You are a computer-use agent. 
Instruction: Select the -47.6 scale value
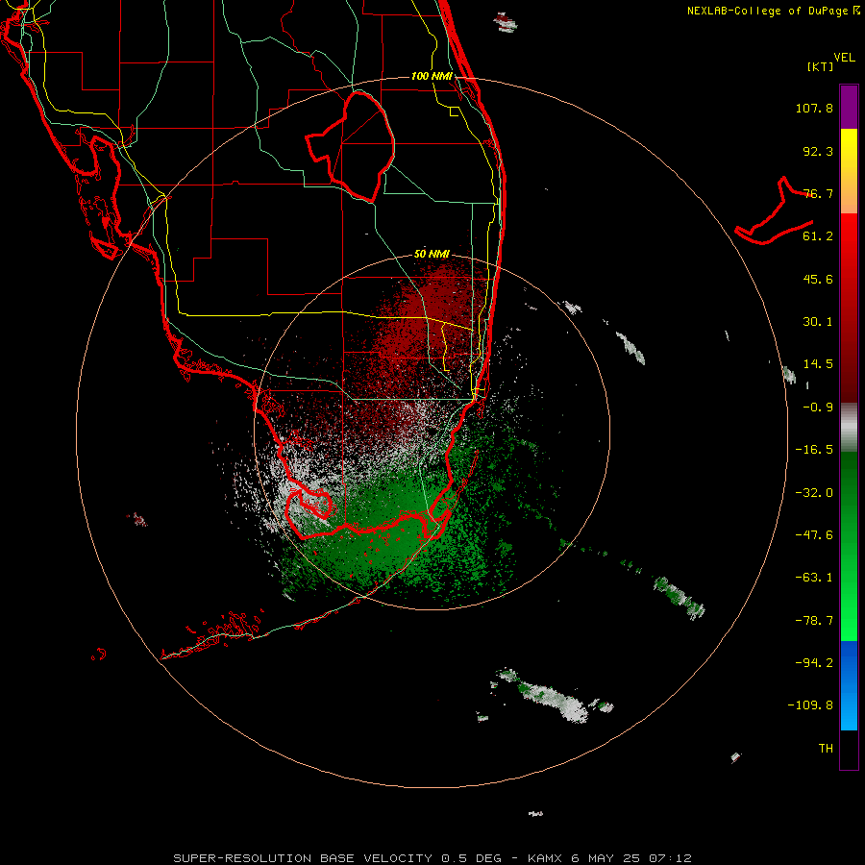[814, 535]
